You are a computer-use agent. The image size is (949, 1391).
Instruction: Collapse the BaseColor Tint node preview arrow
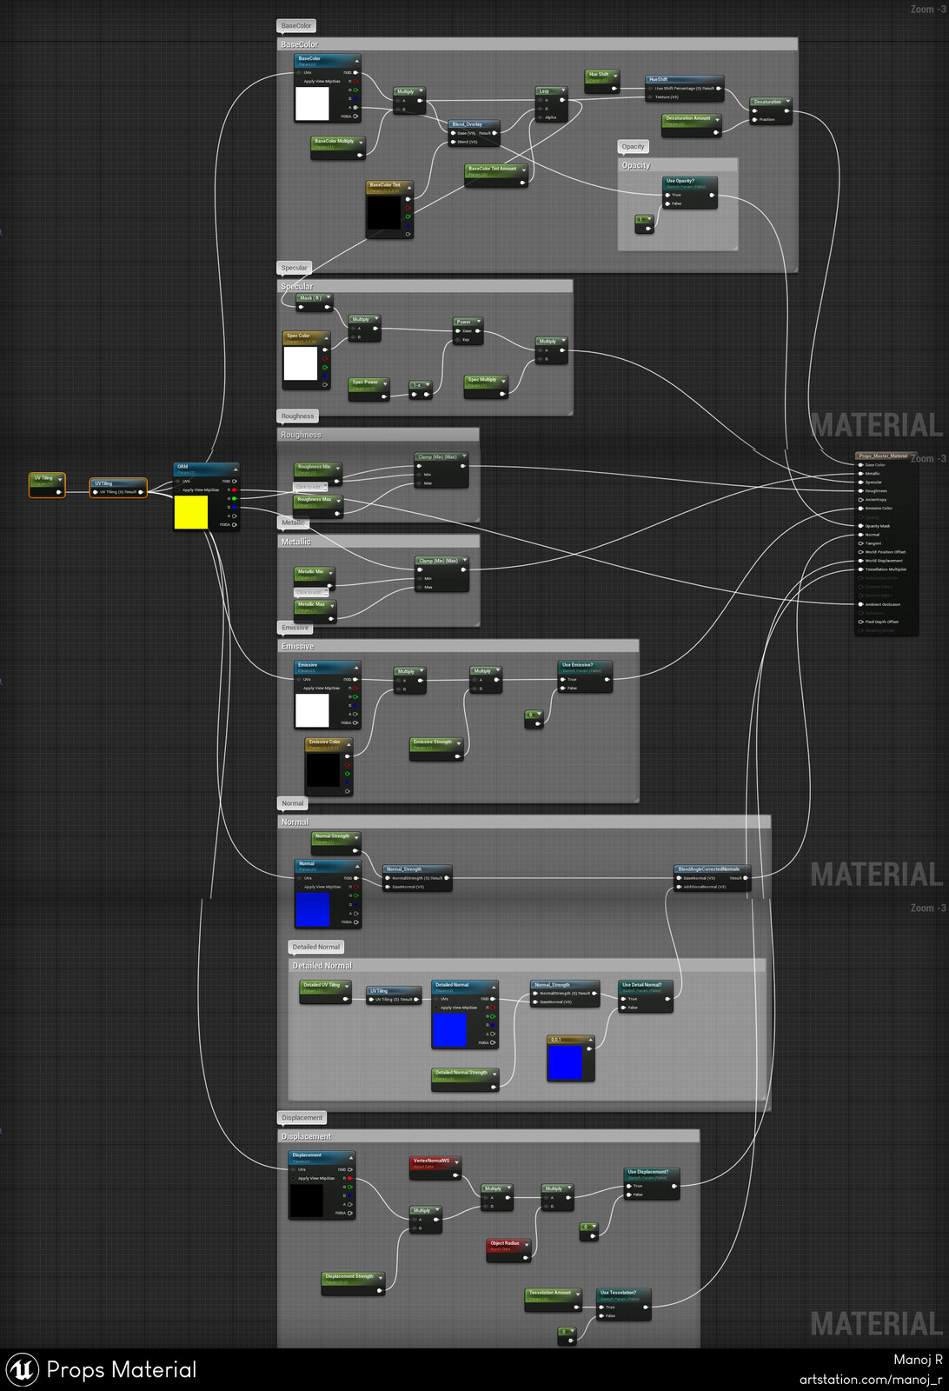408,186
